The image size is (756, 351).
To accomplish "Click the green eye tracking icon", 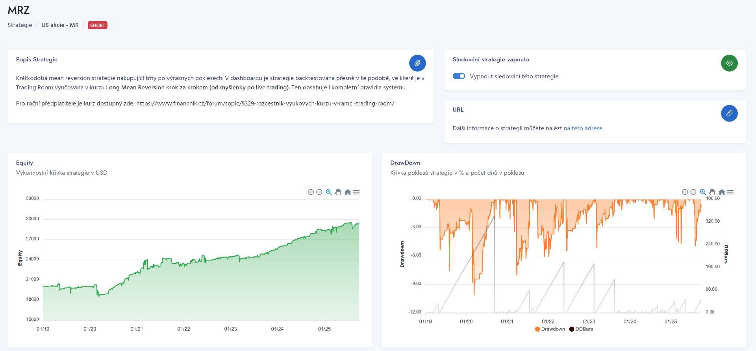I will [729, 63].
